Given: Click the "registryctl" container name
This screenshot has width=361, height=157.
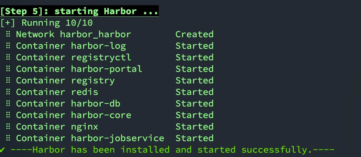Looking at the screenshot, I should pos(101,57).
